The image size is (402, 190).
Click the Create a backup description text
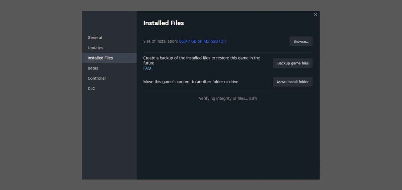click(x=201, y=60)
